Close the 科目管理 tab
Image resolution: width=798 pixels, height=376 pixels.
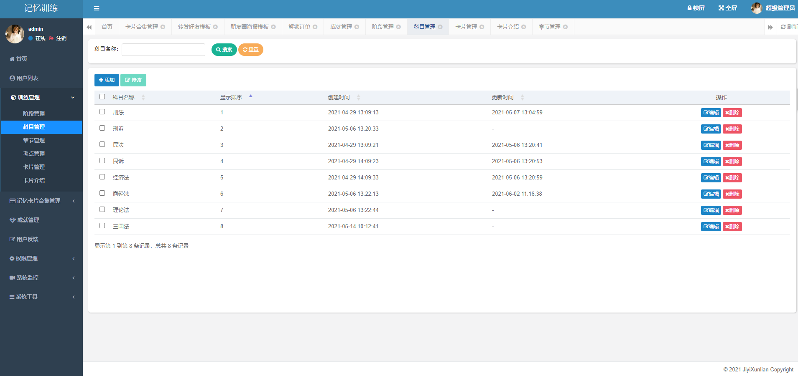pos(440,27)
